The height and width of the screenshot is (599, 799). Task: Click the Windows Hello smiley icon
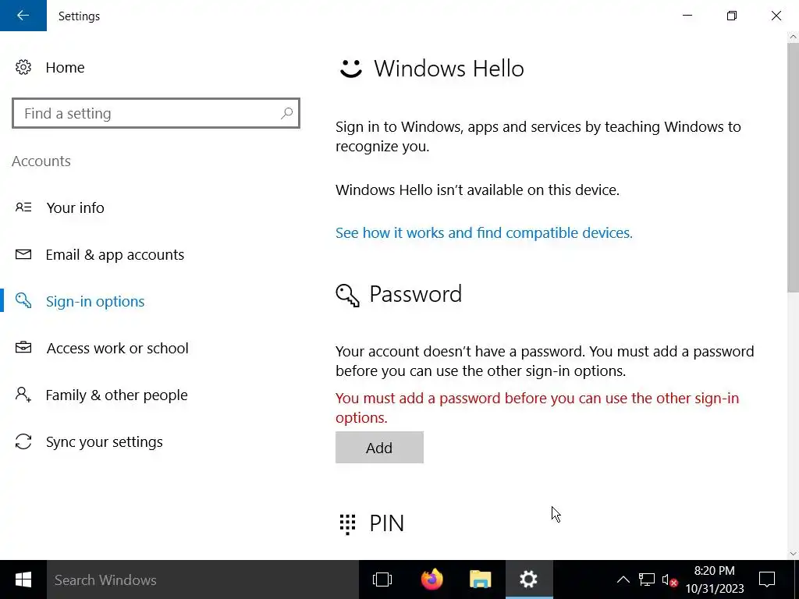(x=350, y=69)
